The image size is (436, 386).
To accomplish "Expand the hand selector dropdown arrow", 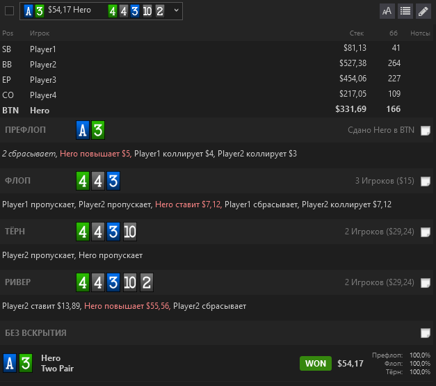I will pos(177,10).
